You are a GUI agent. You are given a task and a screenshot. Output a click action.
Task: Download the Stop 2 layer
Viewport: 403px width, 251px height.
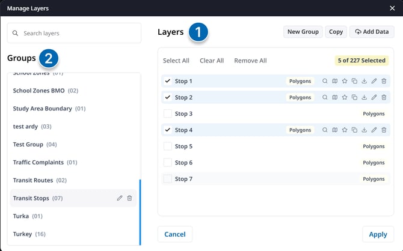click(x=364, y=97)
